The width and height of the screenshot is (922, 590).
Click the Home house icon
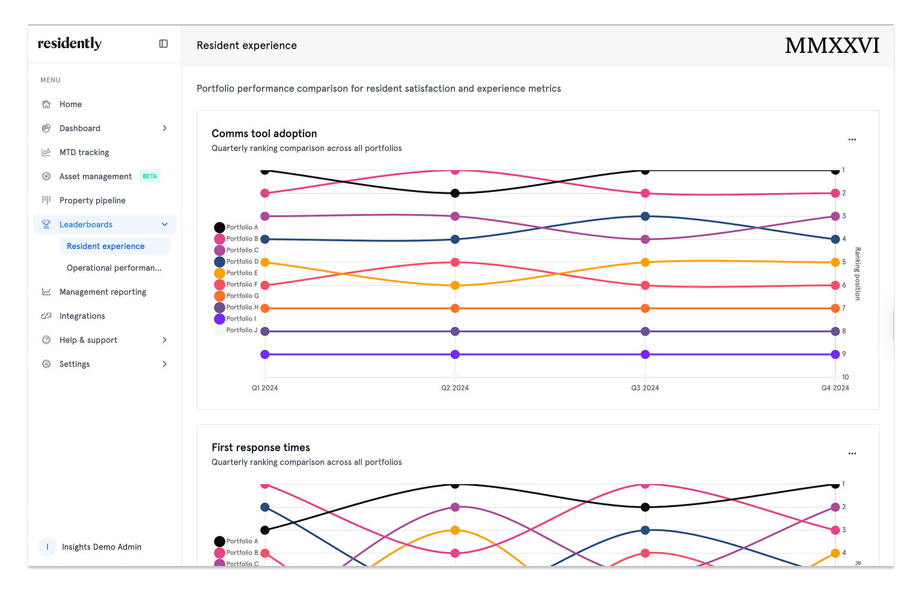[x=46, y=104]
